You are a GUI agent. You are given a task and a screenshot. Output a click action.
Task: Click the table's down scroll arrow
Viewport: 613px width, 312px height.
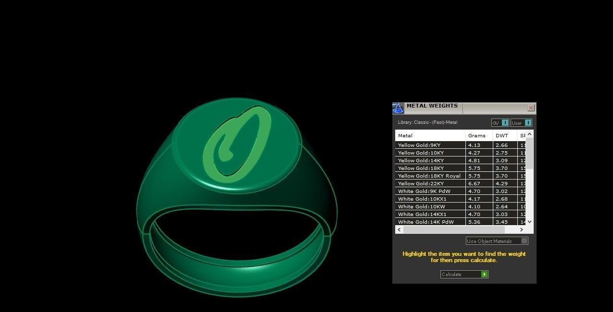tap(530, 221)
